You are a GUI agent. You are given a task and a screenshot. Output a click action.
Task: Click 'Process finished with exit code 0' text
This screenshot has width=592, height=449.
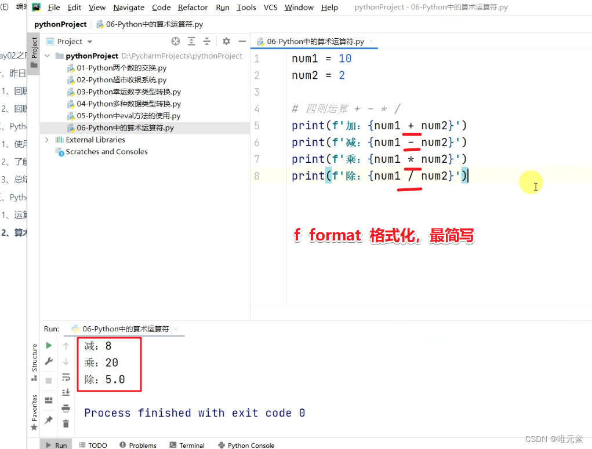[194, 413]
